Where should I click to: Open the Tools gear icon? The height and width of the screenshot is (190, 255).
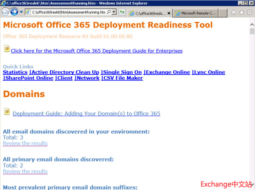[249, 13]
